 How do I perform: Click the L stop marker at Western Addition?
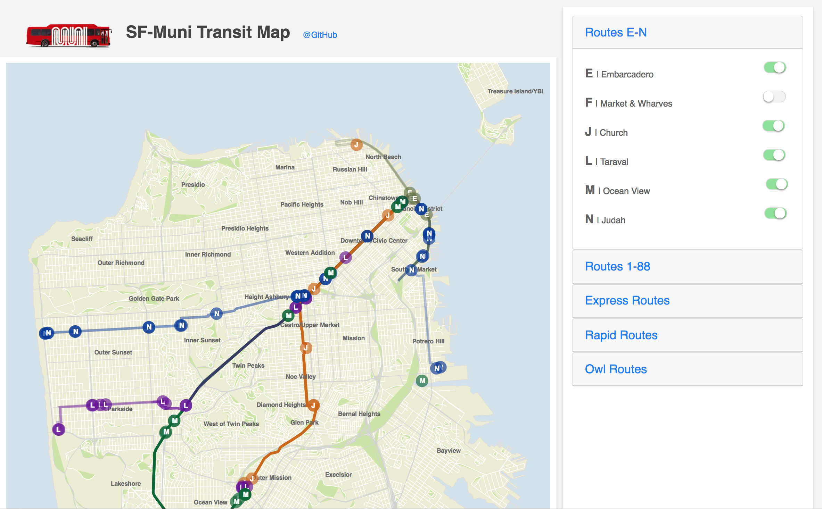[x=345, y=257]
